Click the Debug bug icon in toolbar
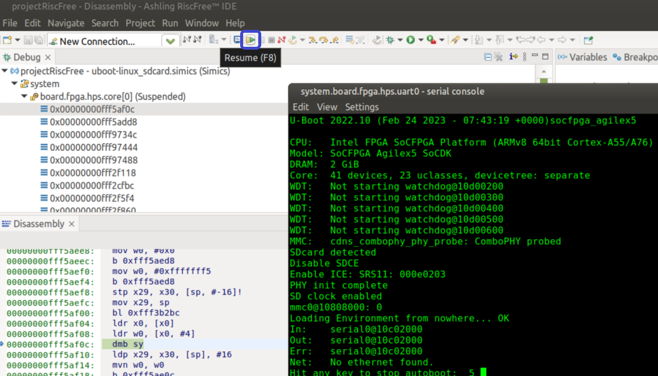This screenshot has width=658, height=376. 390,40
